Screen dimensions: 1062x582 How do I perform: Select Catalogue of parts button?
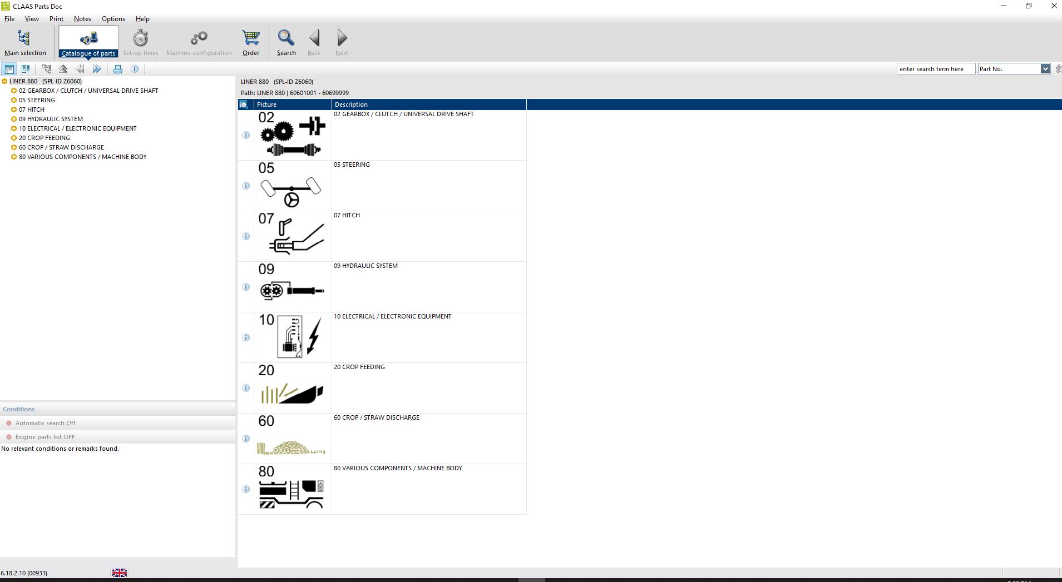88,42
